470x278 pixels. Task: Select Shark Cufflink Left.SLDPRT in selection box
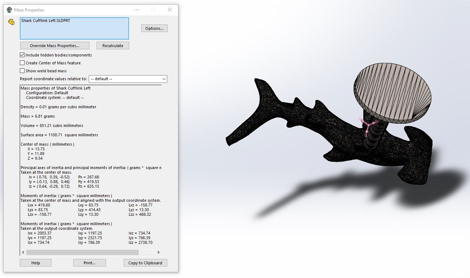click(x=45, y=21)
